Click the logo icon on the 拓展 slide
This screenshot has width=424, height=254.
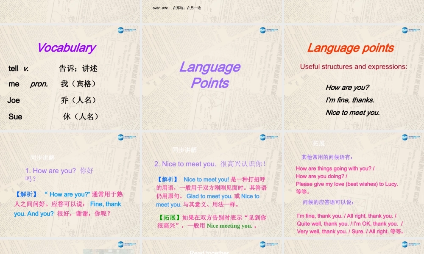(x=404, y=136)
